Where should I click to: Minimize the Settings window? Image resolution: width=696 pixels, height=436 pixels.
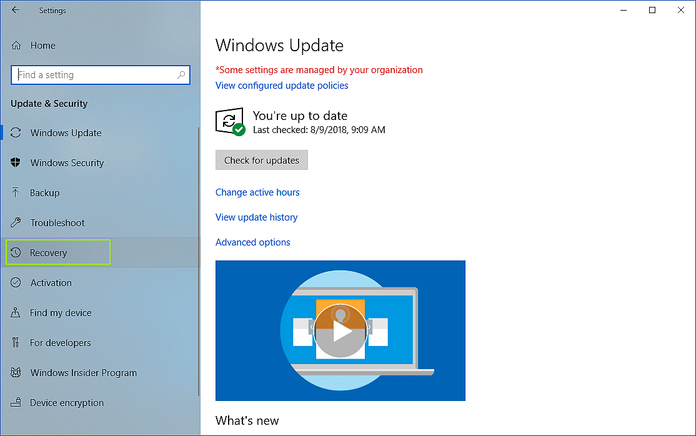[624, 10]
